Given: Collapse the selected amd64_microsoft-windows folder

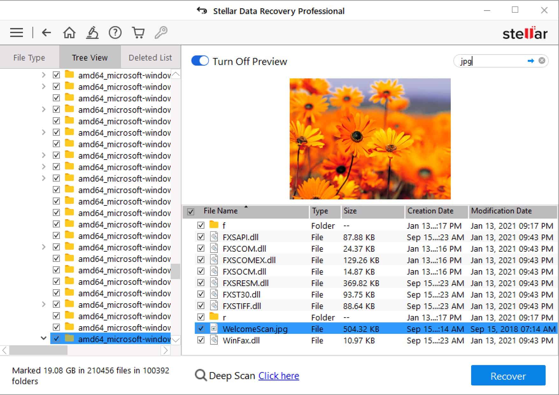Looking at the screenshot, I should point(44,338).
